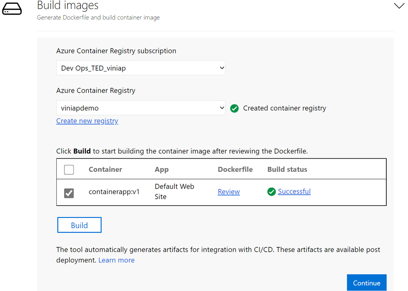Image resolution: width=408 pixels, height=291 pixels.
Task: Select the Default Web Site app cell
Action: click(174, 191)
